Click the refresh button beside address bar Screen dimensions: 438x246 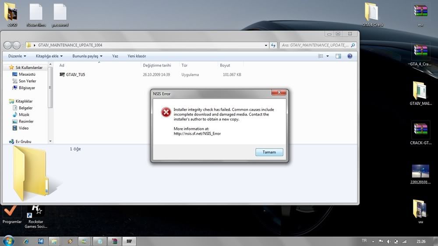click(273, 45)
